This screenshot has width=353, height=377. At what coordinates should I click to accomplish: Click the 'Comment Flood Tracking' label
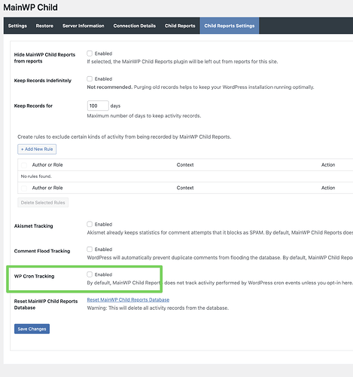point(42,251)
